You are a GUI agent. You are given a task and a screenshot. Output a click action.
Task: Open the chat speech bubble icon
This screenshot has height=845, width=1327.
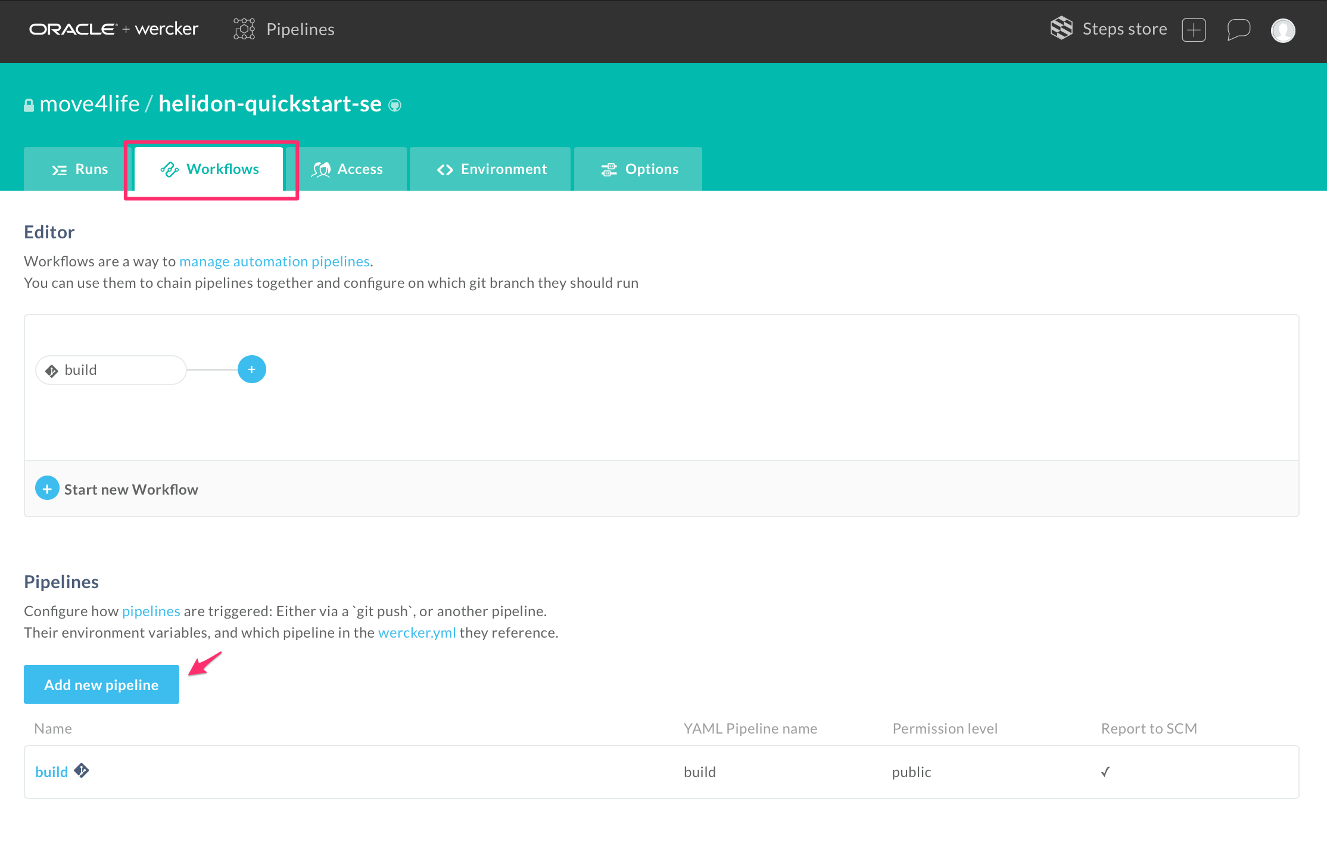click(x=1238, y=29)
